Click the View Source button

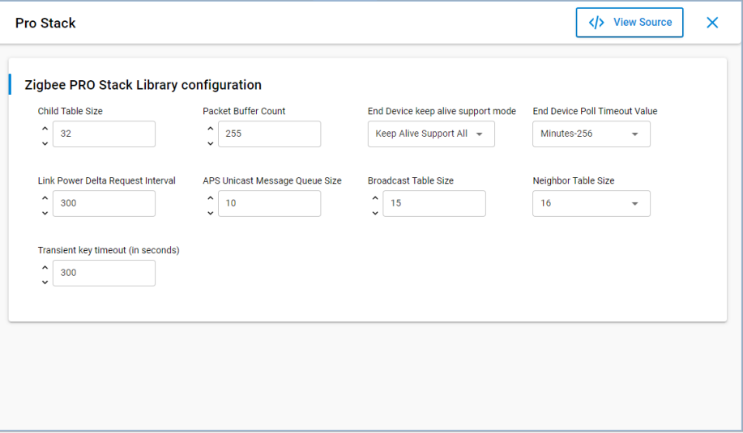(x=630, y=23)
